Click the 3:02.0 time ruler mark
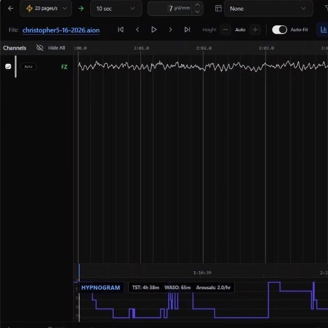 click(x=204, y=48)
